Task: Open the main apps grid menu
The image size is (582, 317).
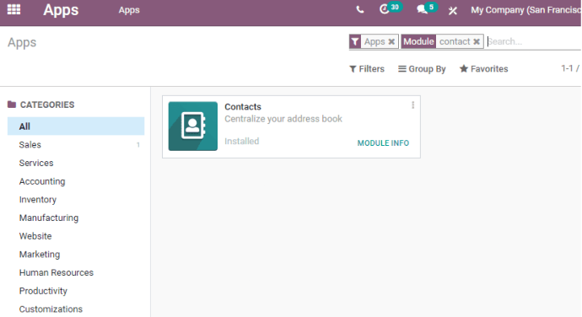Action: click(x=14, y=9)
